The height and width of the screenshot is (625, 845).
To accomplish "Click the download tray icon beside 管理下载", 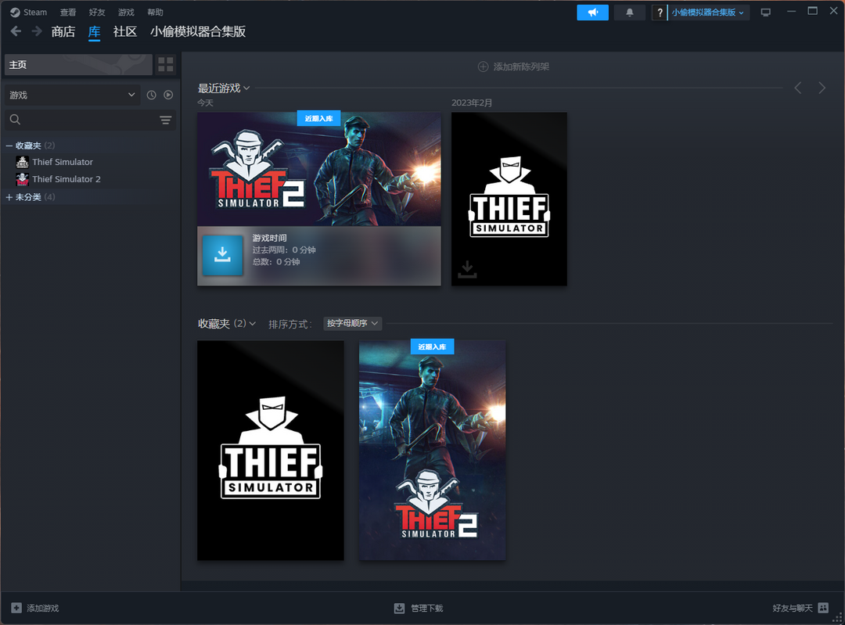I will tap(399, 608).
